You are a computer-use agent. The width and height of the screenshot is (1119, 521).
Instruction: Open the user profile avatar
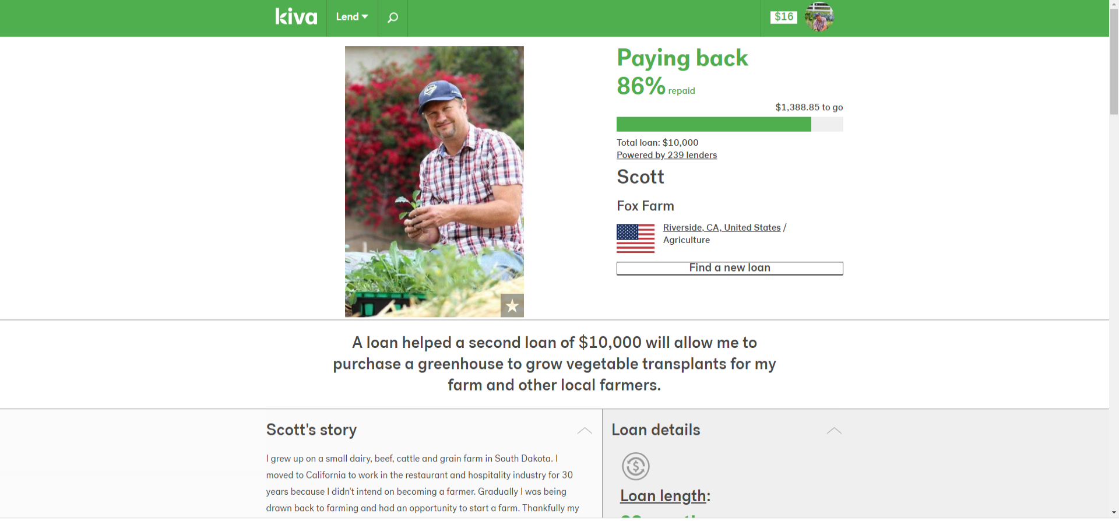click(x=819, y=17)
